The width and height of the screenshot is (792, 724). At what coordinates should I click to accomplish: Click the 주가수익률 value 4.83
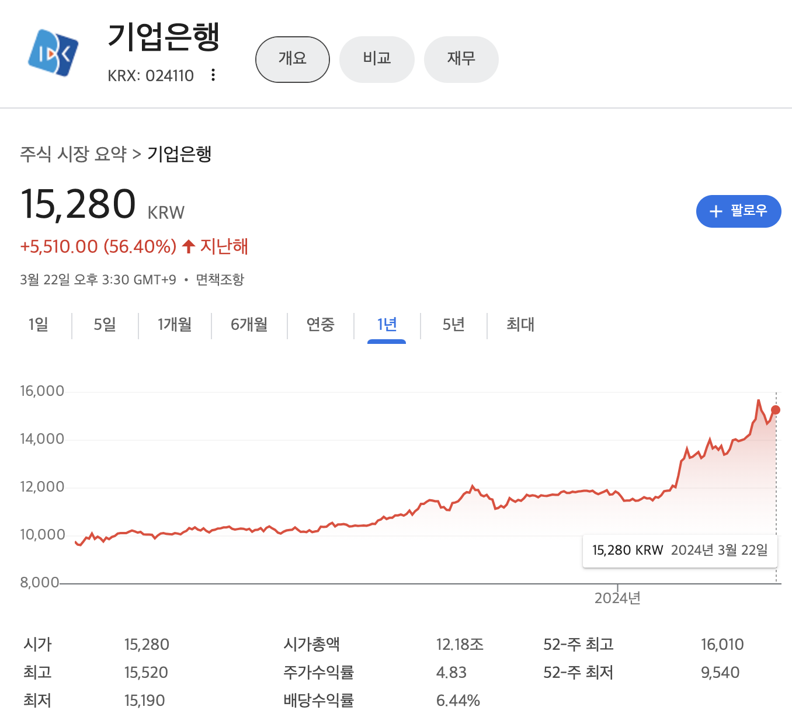point(451,673)
